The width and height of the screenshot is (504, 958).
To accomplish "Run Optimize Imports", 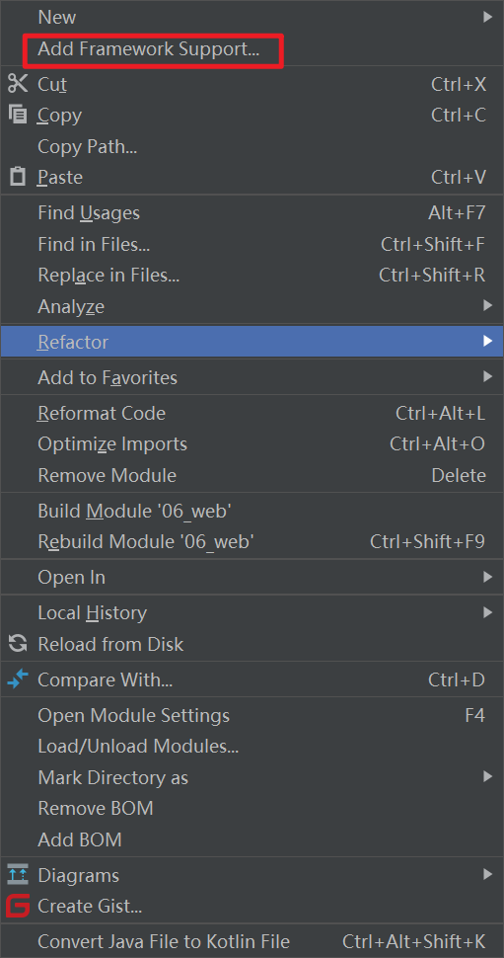I will 252,444.
